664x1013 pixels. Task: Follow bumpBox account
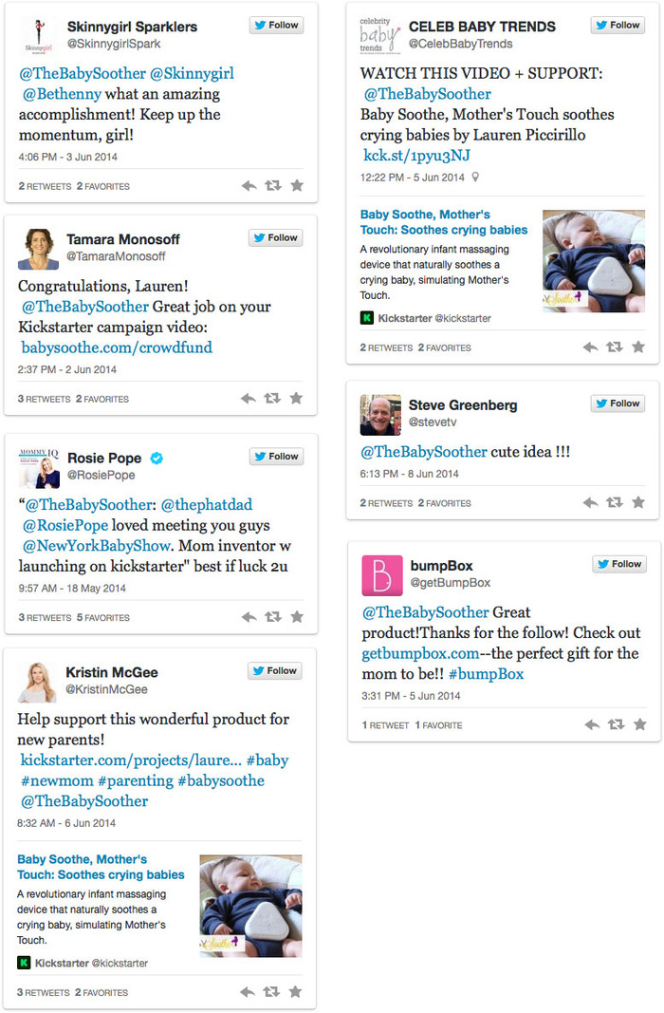[619, 564]
